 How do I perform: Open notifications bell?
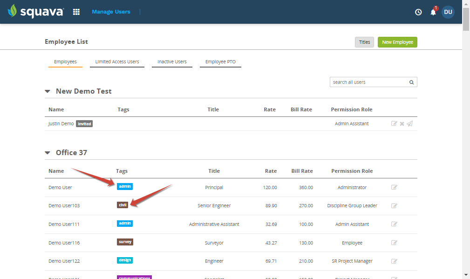click(x=433, y=12)
